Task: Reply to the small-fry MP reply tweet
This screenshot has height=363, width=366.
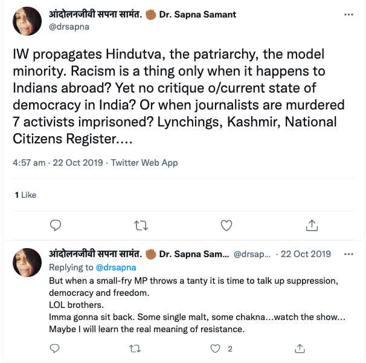Action: coord(56,348)
